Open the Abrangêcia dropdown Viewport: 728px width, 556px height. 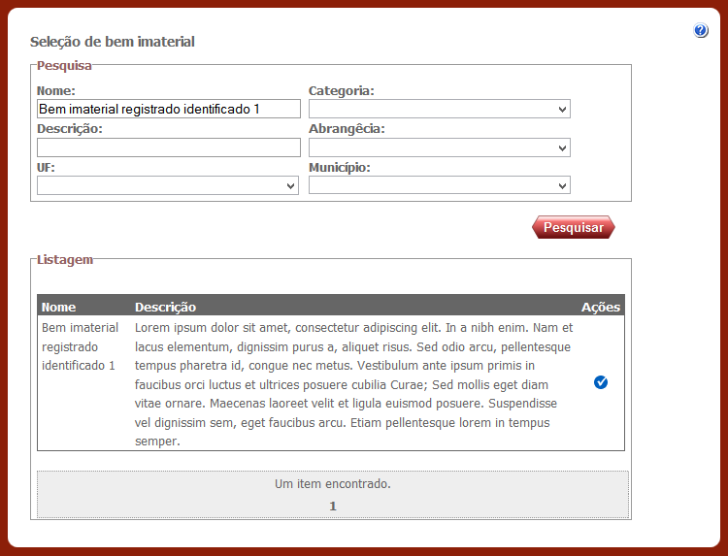(x=439, y=147)
